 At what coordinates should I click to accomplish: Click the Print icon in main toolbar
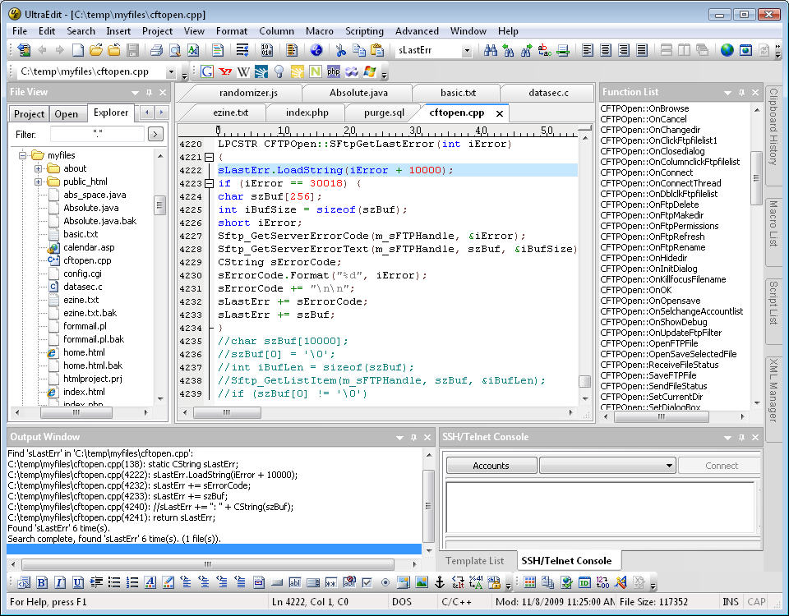[156, 50]
